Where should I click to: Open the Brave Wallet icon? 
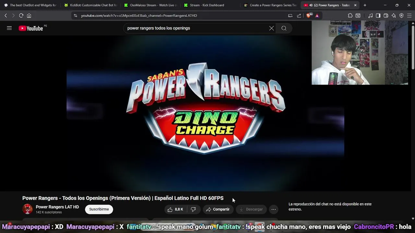(386, 16)
